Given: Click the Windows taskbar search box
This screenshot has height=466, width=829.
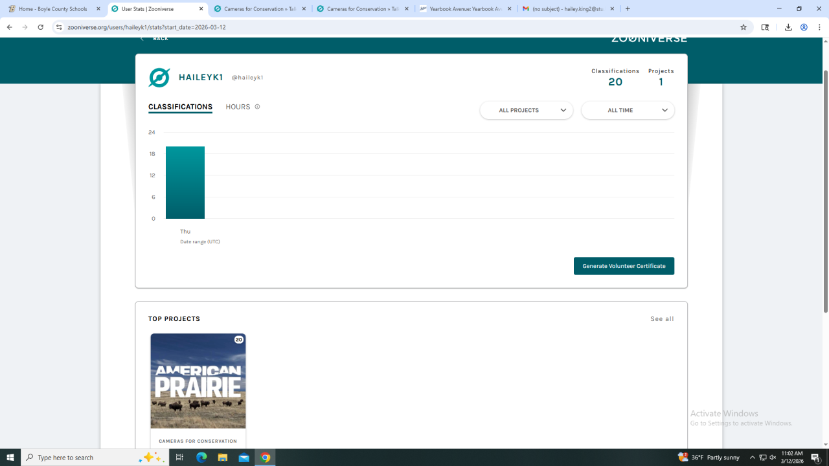Looking at the screenshot, I should point(95,458).
